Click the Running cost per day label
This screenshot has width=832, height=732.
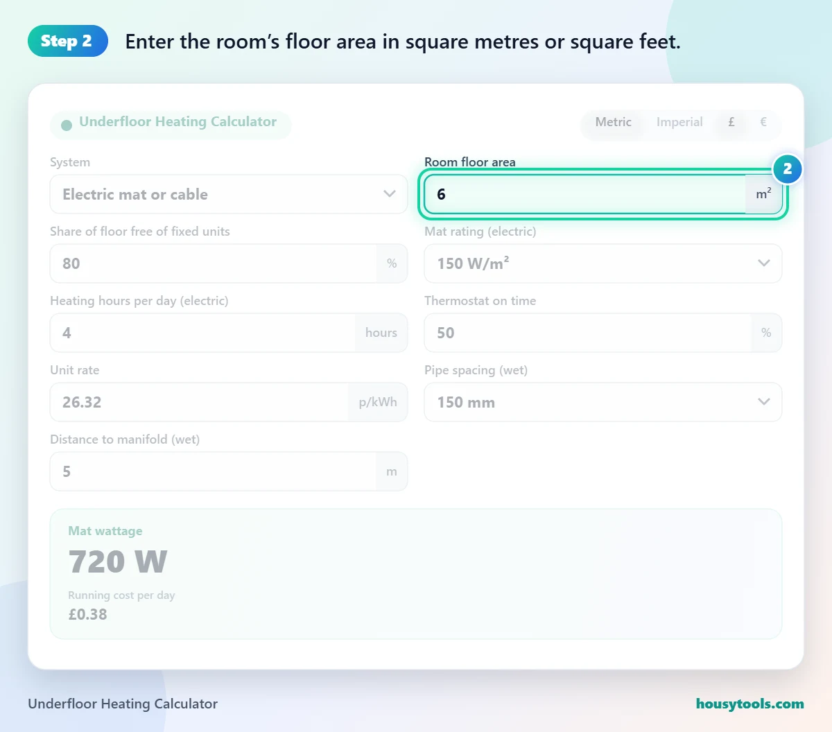121,595
